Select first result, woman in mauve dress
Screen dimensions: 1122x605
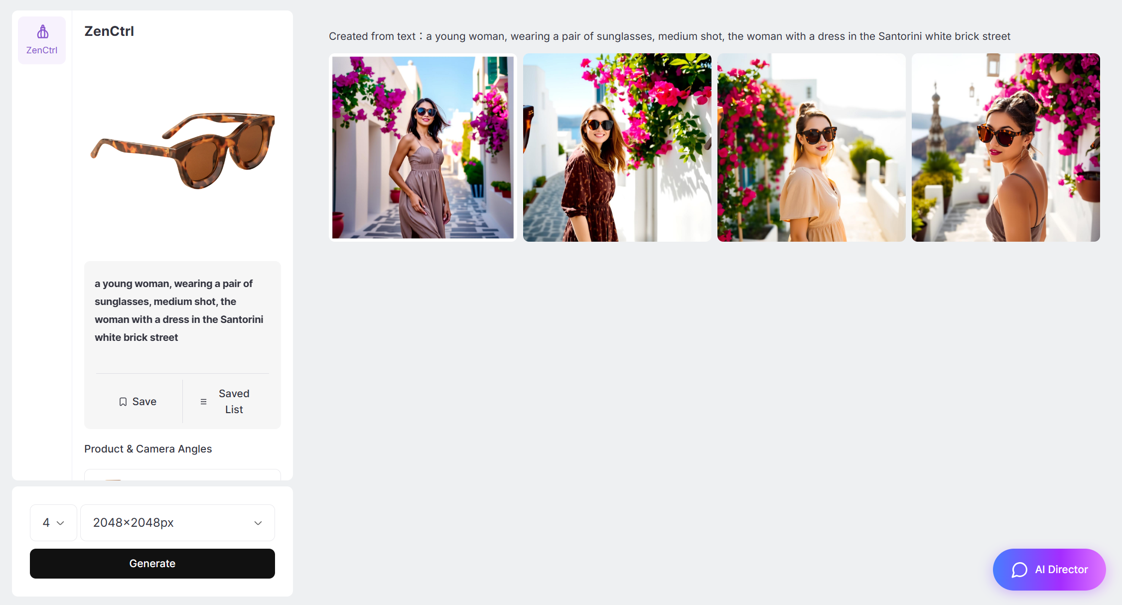(x=423, y=148)
